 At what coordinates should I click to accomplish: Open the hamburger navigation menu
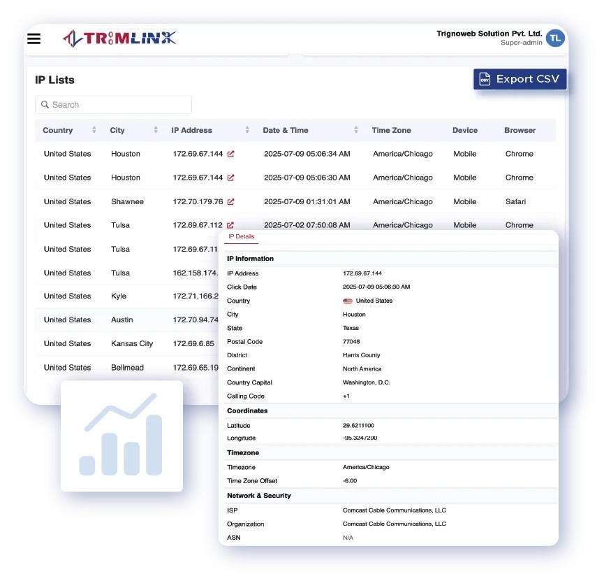[34, 38]
